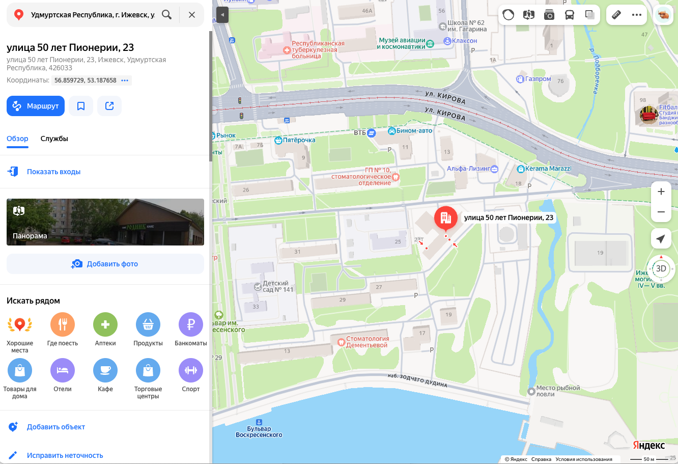The height and width of the screenshot is (464, 678).
Task: Save place with bookmark icon
Action: [x=81, y=106]
